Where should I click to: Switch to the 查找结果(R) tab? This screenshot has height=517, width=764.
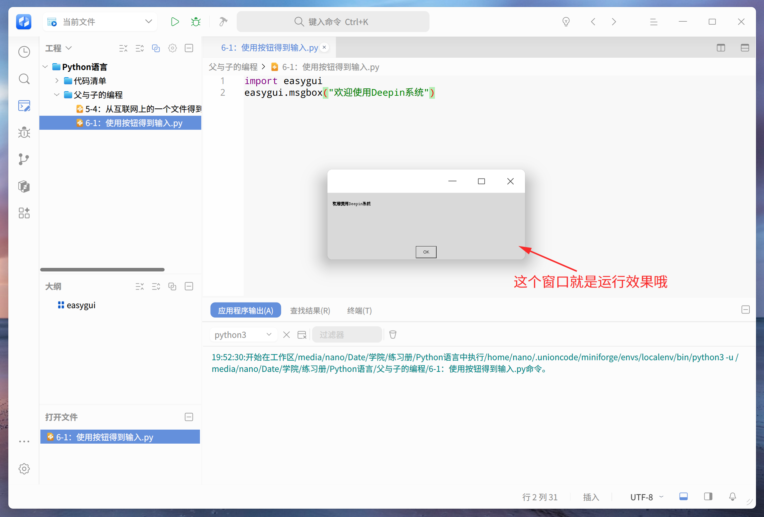[x=310, y=311]
